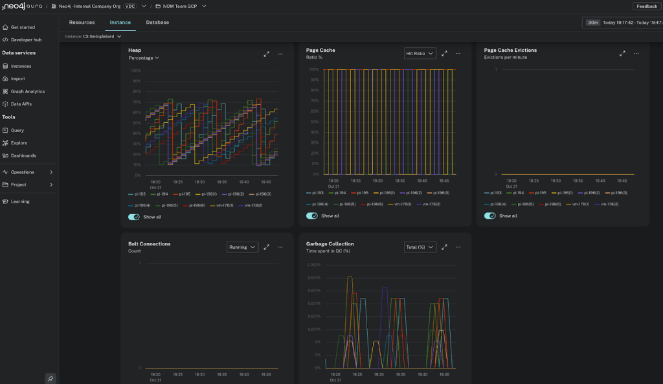Toggle Show all under the Heap chart
This screenshot has width=663, height=384.
point(134,217)
